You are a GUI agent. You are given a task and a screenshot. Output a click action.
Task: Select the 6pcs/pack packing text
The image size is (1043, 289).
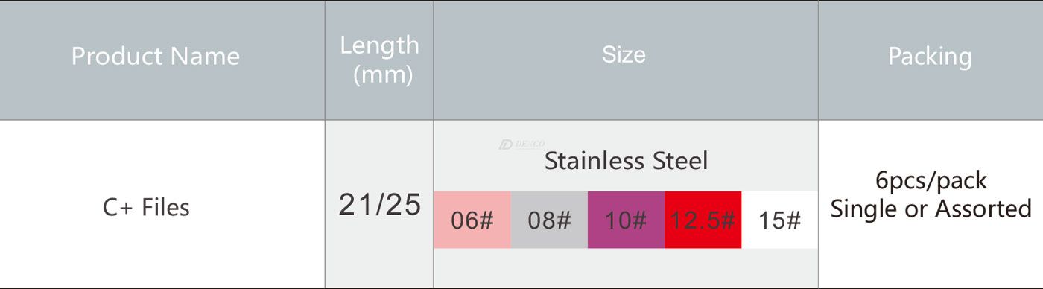pyautogui.click(x=931, y=181)
